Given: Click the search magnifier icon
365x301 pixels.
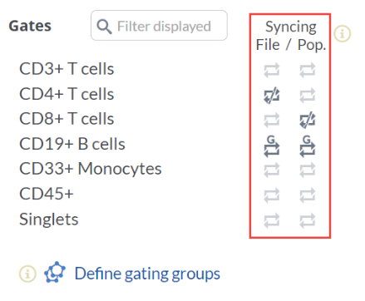Looking at the screenshot, I should (x=104, y=27).
